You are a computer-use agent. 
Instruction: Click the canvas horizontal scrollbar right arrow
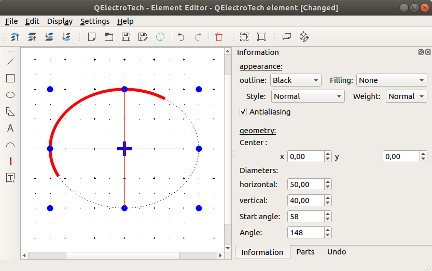(x=220, y=255)
